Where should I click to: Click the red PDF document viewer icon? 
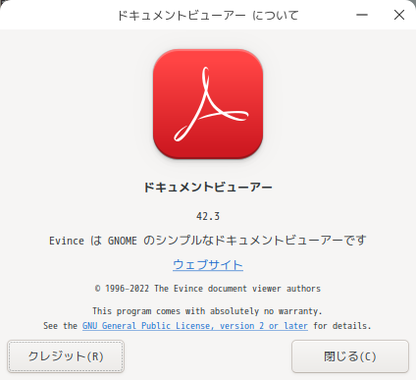tap(208, 104)
